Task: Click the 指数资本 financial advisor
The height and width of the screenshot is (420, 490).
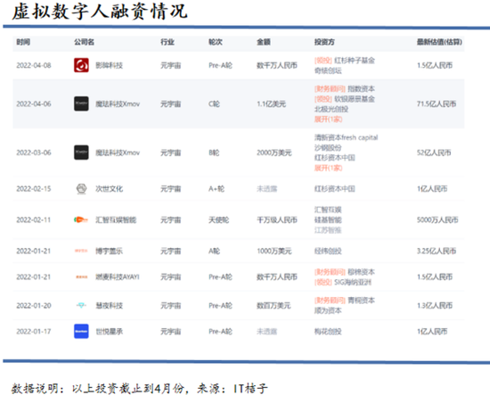Action: [x=361, y=89]
